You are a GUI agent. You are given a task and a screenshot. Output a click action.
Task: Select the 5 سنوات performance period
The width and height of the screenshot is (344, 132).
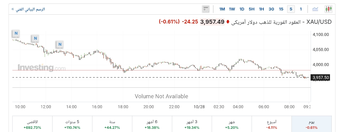click(x=72, y=124)
